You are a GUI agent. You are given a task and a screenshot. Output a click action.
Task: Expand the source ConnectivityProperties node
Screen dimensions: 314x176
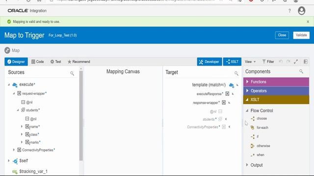tap(14, 150)
